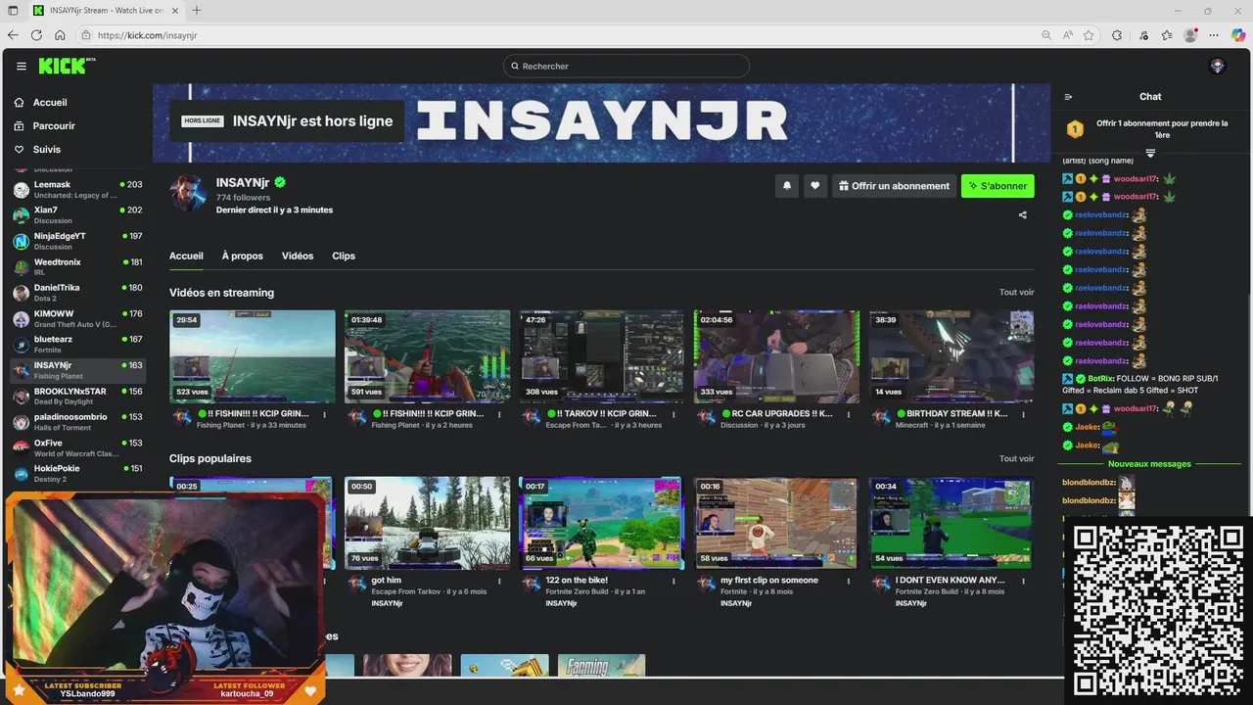Open options menu for RC CAR UPGRADES video
The width and height of the screenshot is (1253, 705).
[849, 414]
